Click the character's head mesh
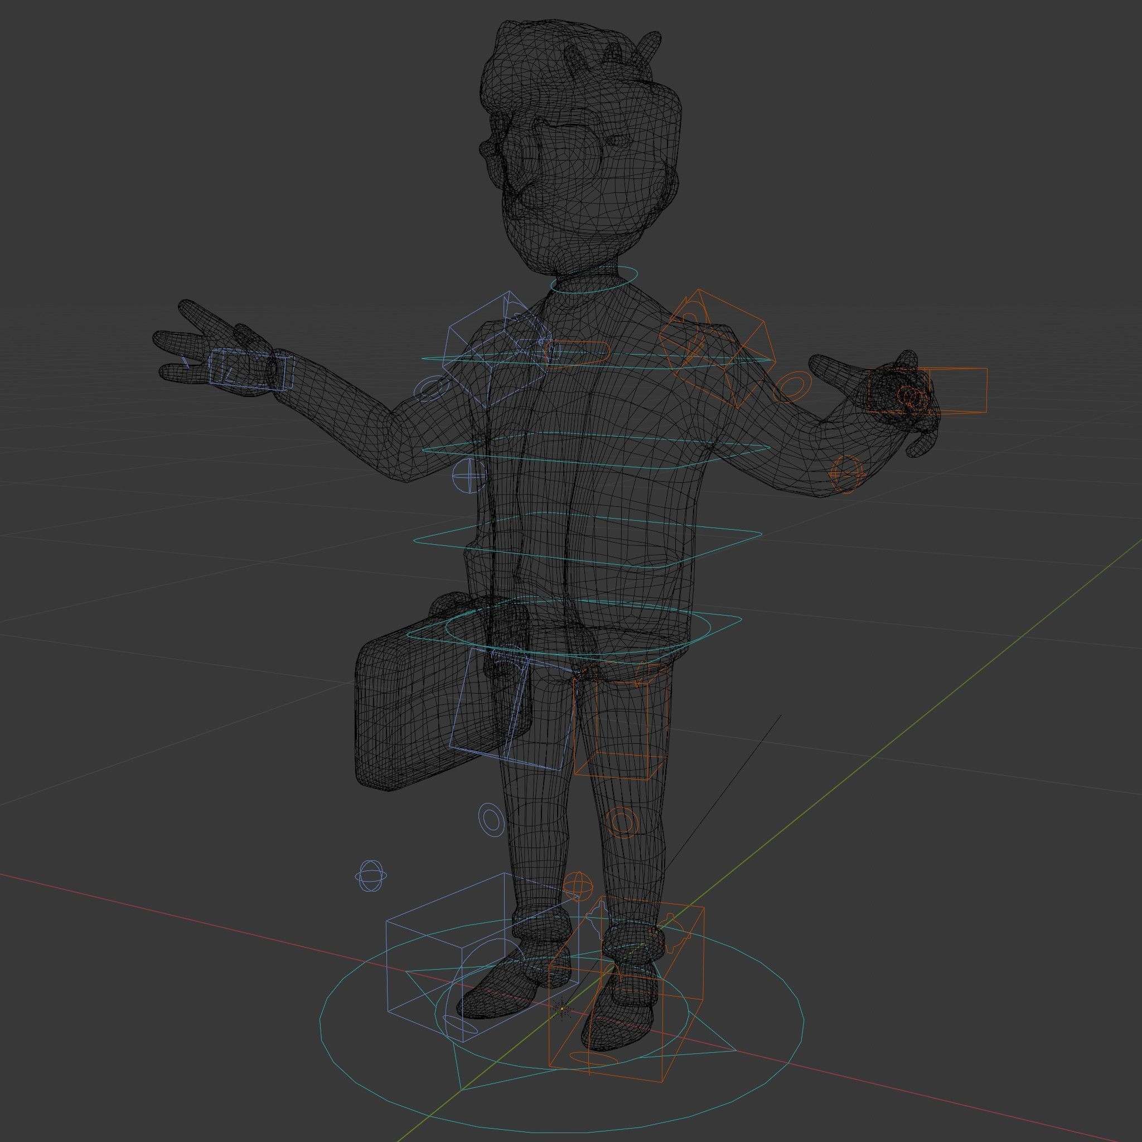The height and width of the screenshot is (1142, 1142). coord(579,148)
